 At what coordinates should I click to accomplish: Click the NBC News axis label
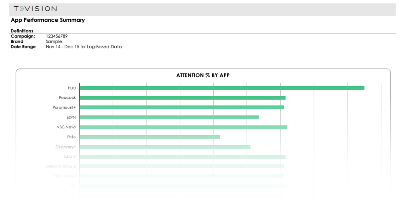pyautogui.click(x=66, y=127)
